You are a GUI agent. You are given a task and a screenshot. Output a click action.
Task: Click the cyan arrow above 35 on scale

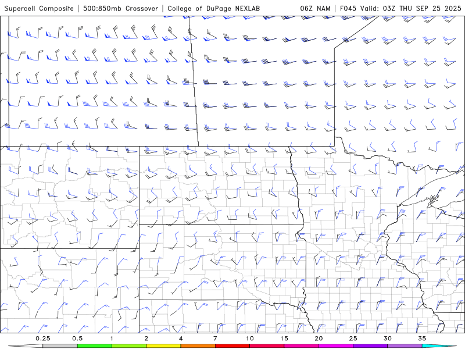coord(439,346)
